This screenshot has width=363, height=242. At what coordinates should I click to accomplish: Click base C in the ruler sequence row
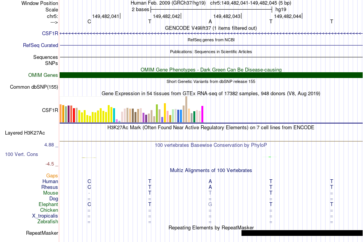89,21
